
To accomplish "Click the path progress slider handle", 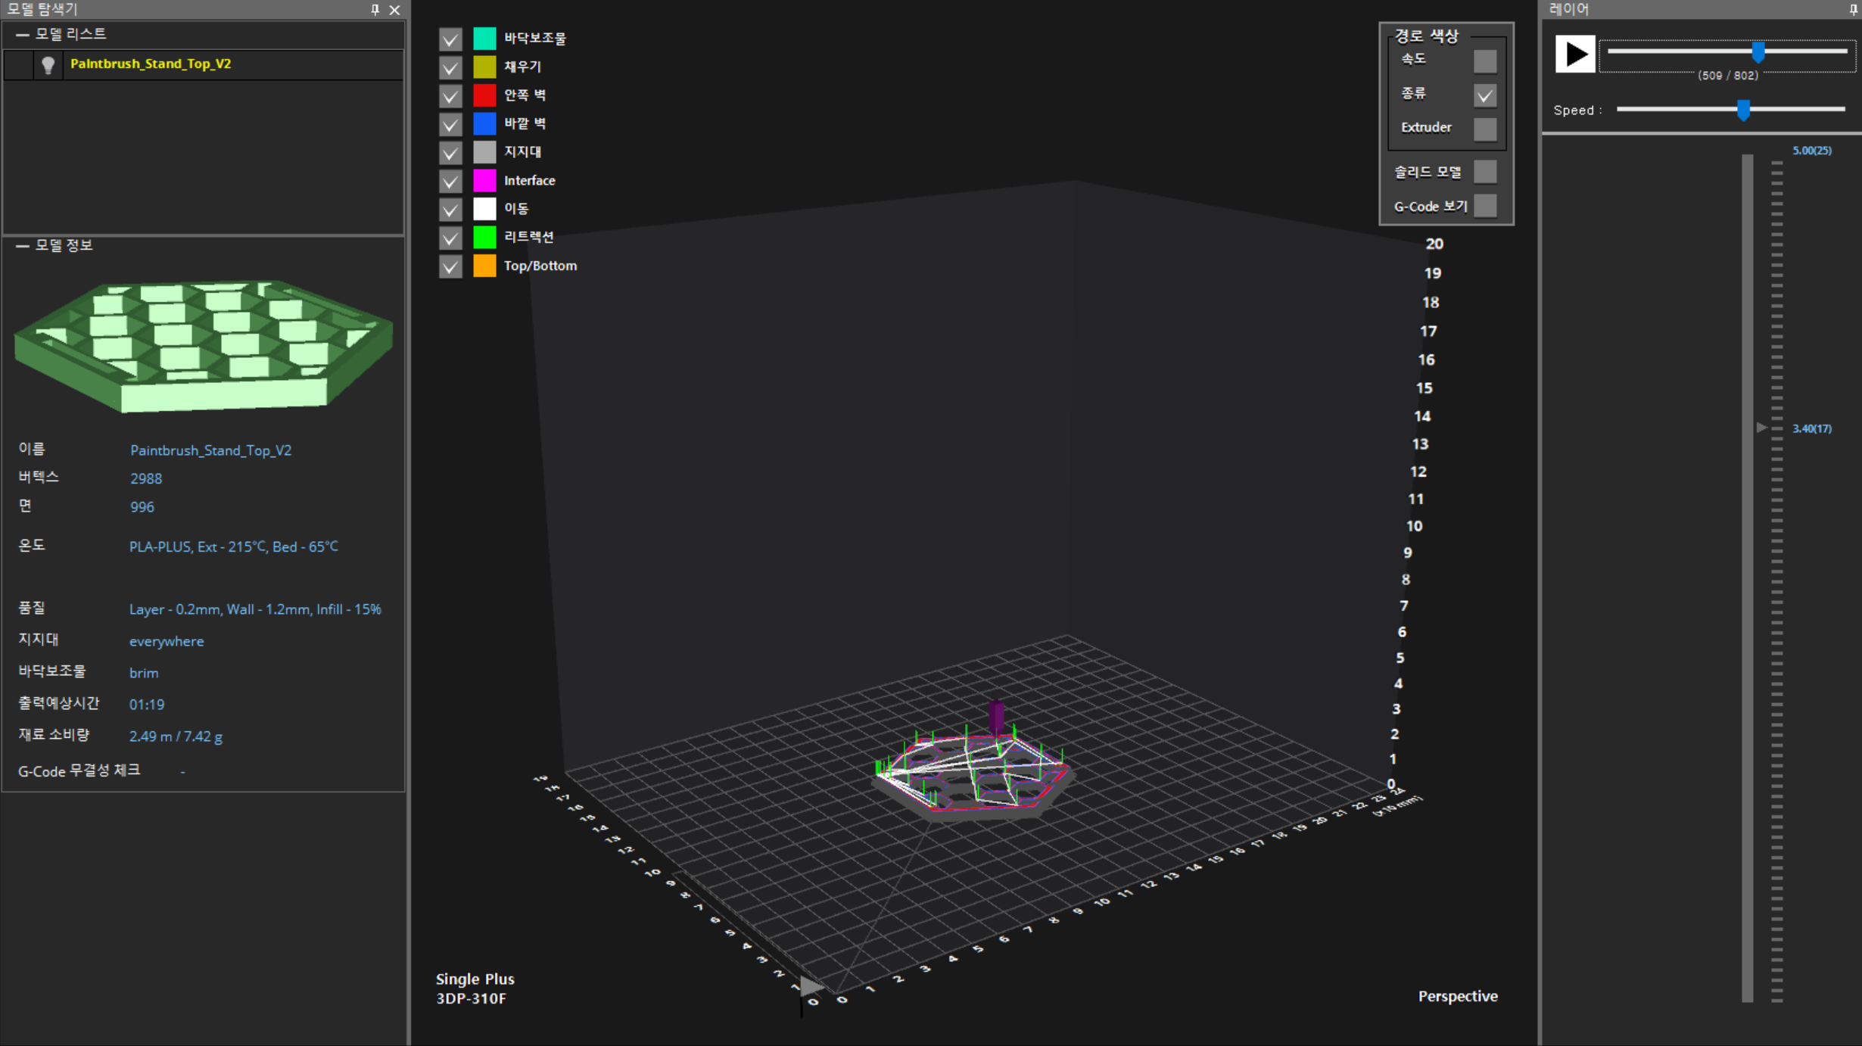I will coord(1758,51).
